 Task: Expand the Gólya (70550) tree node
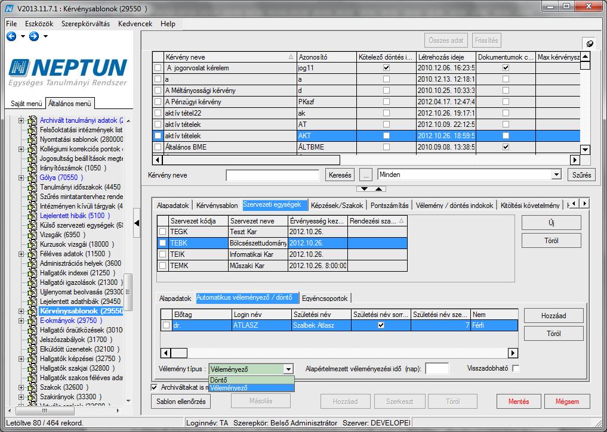coord(21,178)
